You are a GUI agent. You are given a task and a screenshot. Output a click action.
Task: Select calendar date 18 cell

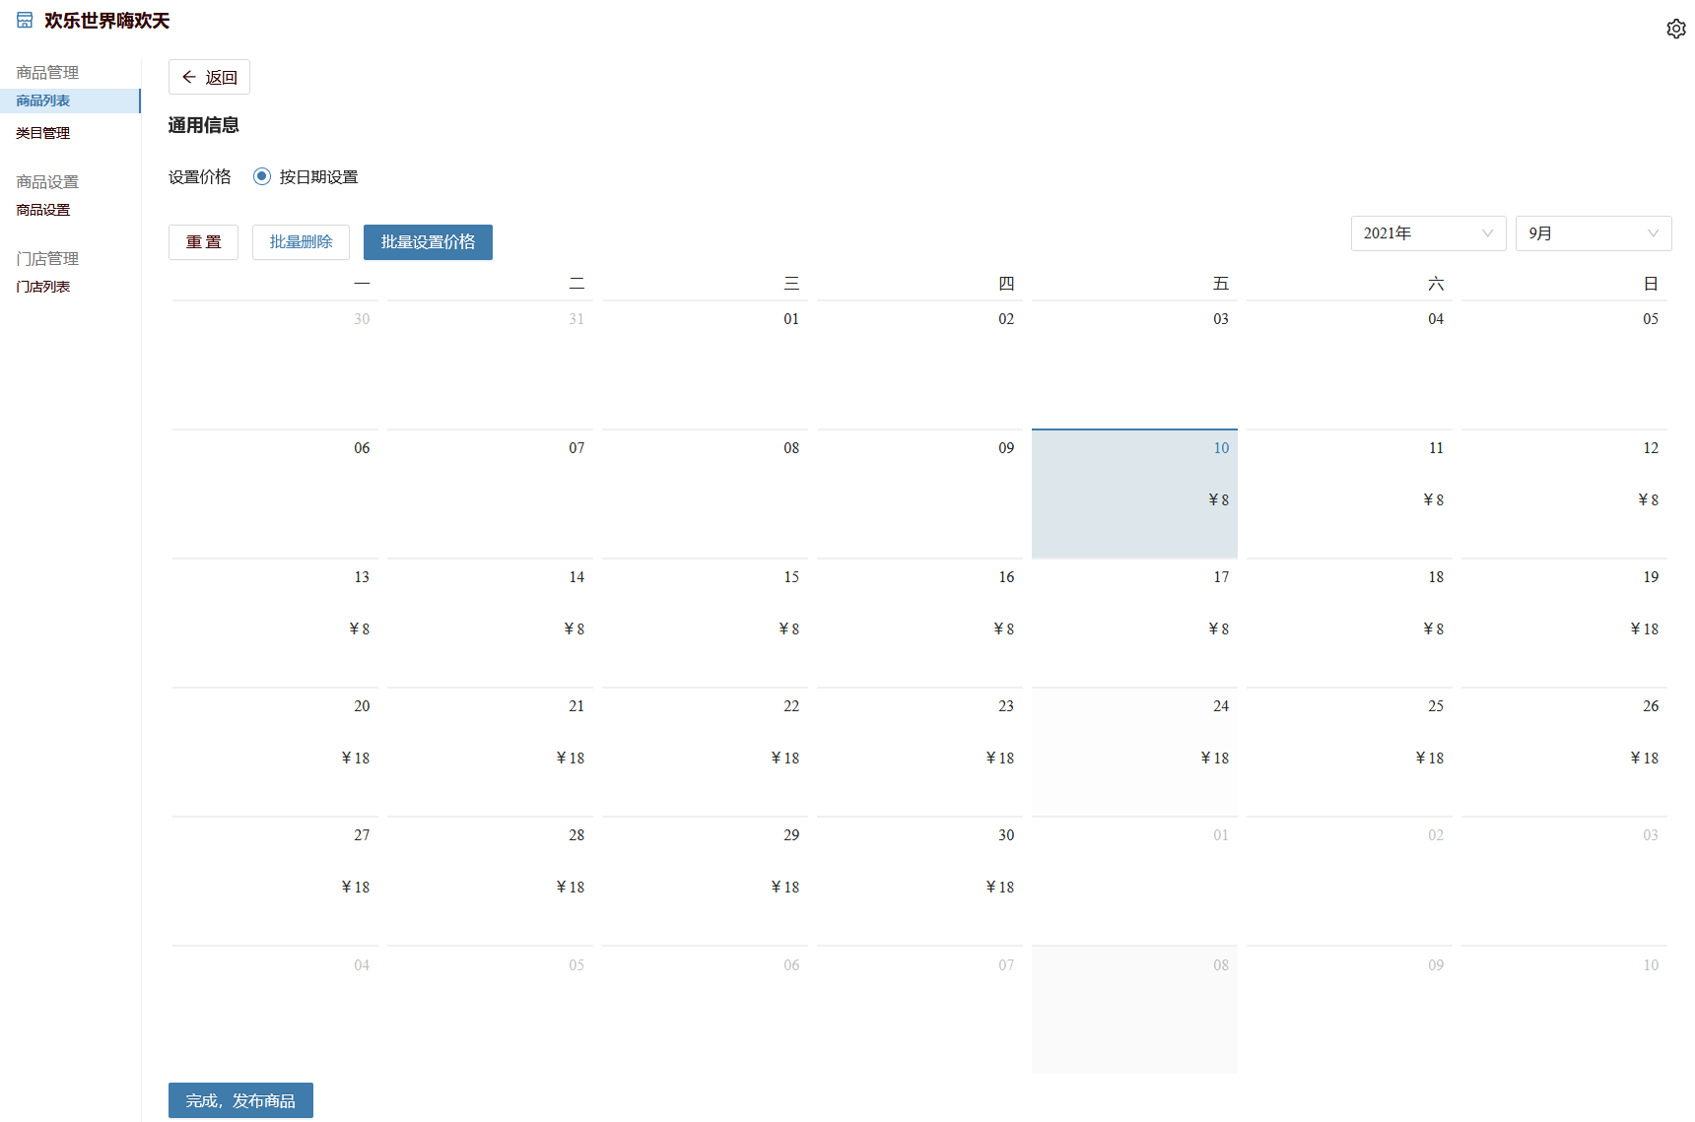(1349, 623)
